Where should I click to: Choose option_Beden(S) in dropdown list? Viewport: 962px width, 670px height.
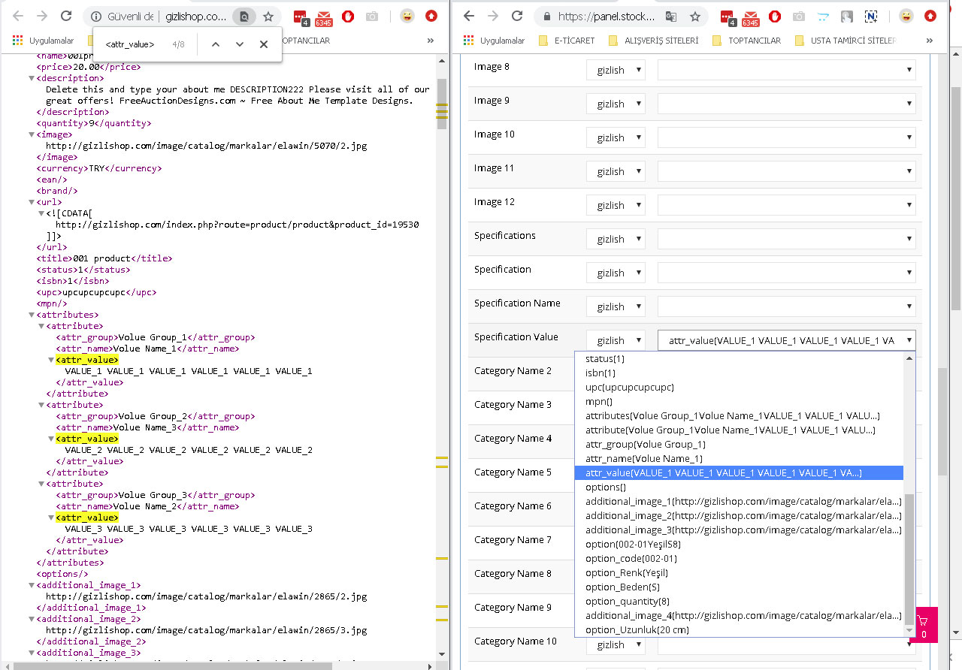point(739,587)
